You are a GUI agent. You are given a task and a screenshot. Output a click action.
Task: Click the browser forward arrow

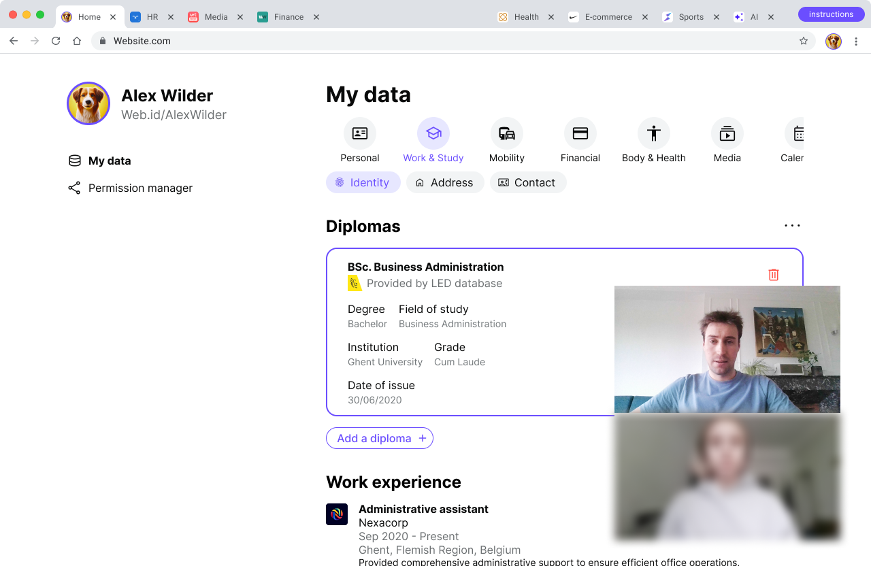35,41
